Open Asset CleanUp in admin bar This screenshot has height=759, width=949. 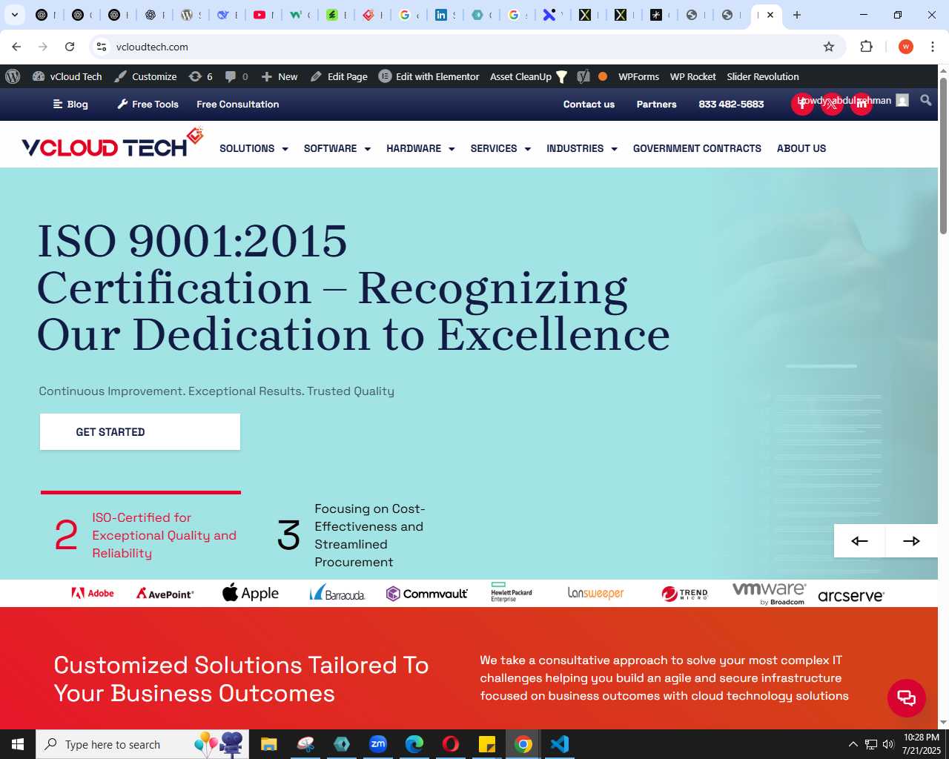(x=529, y=76)
